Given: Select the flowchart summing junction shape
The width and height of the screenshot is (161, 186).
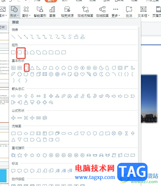Looking at the screenshot, I should tap(114, 133).
